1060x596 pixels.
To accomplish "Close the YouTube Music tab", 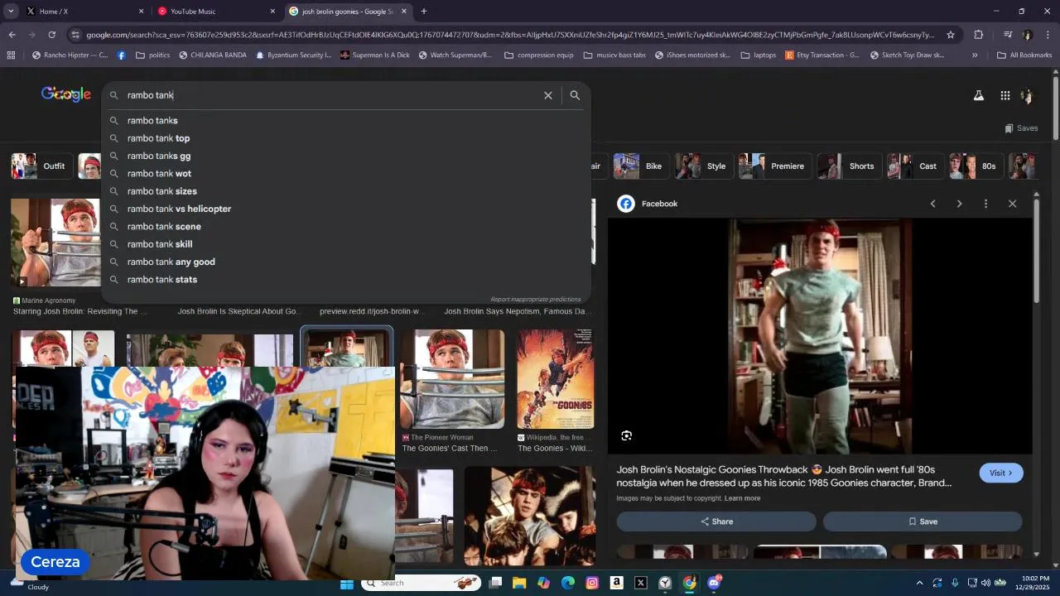I will tap(272, 12).
